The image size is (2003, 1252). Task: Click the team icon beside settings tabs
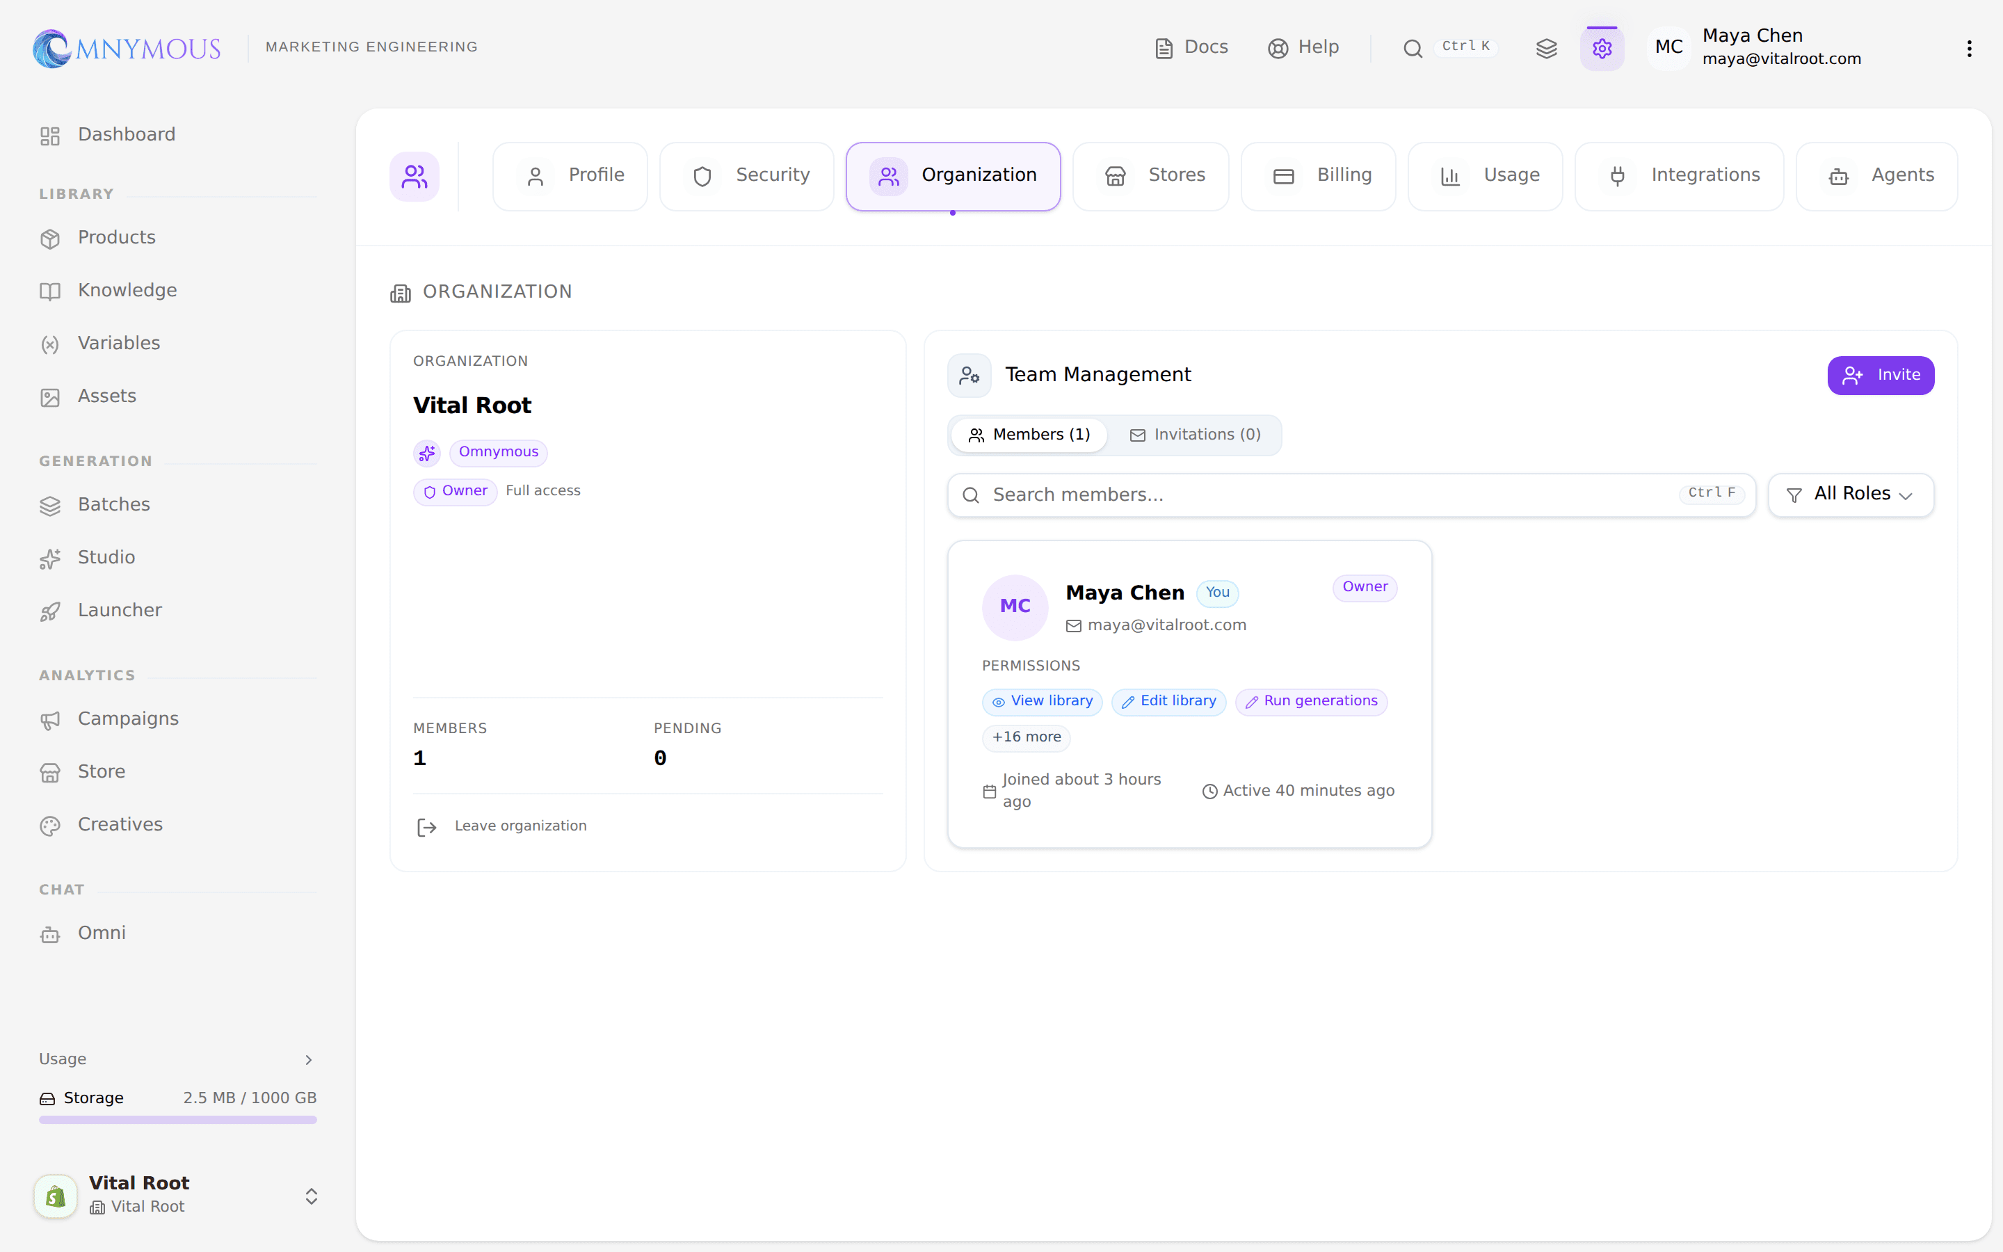click(415, 177)
